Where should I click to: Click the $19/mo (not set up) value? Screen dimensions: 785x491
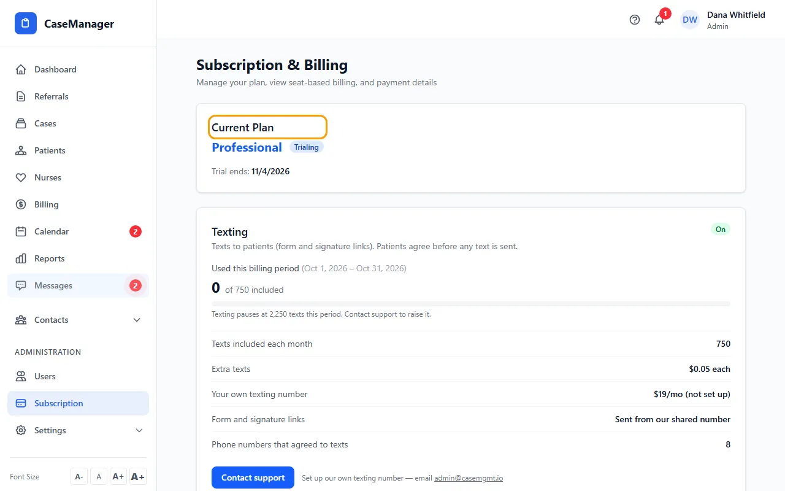(692, 394)
